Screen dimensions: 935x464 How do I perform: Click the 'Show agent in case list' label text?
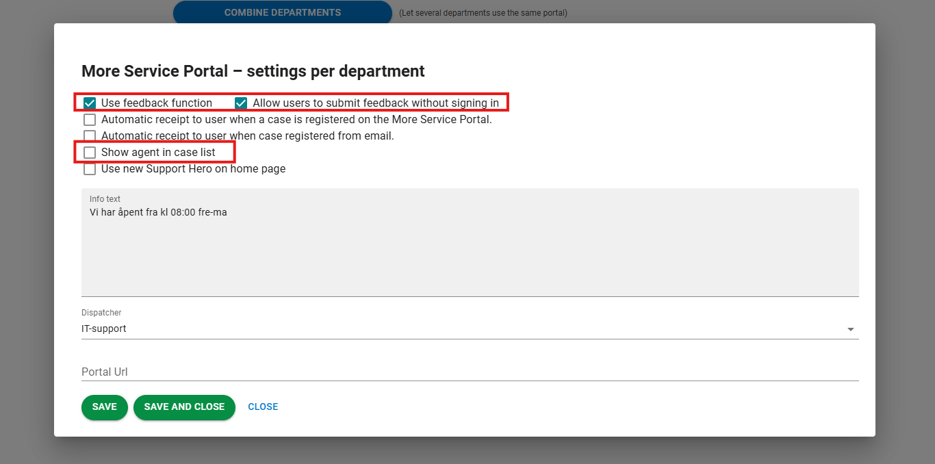[158, 153]
